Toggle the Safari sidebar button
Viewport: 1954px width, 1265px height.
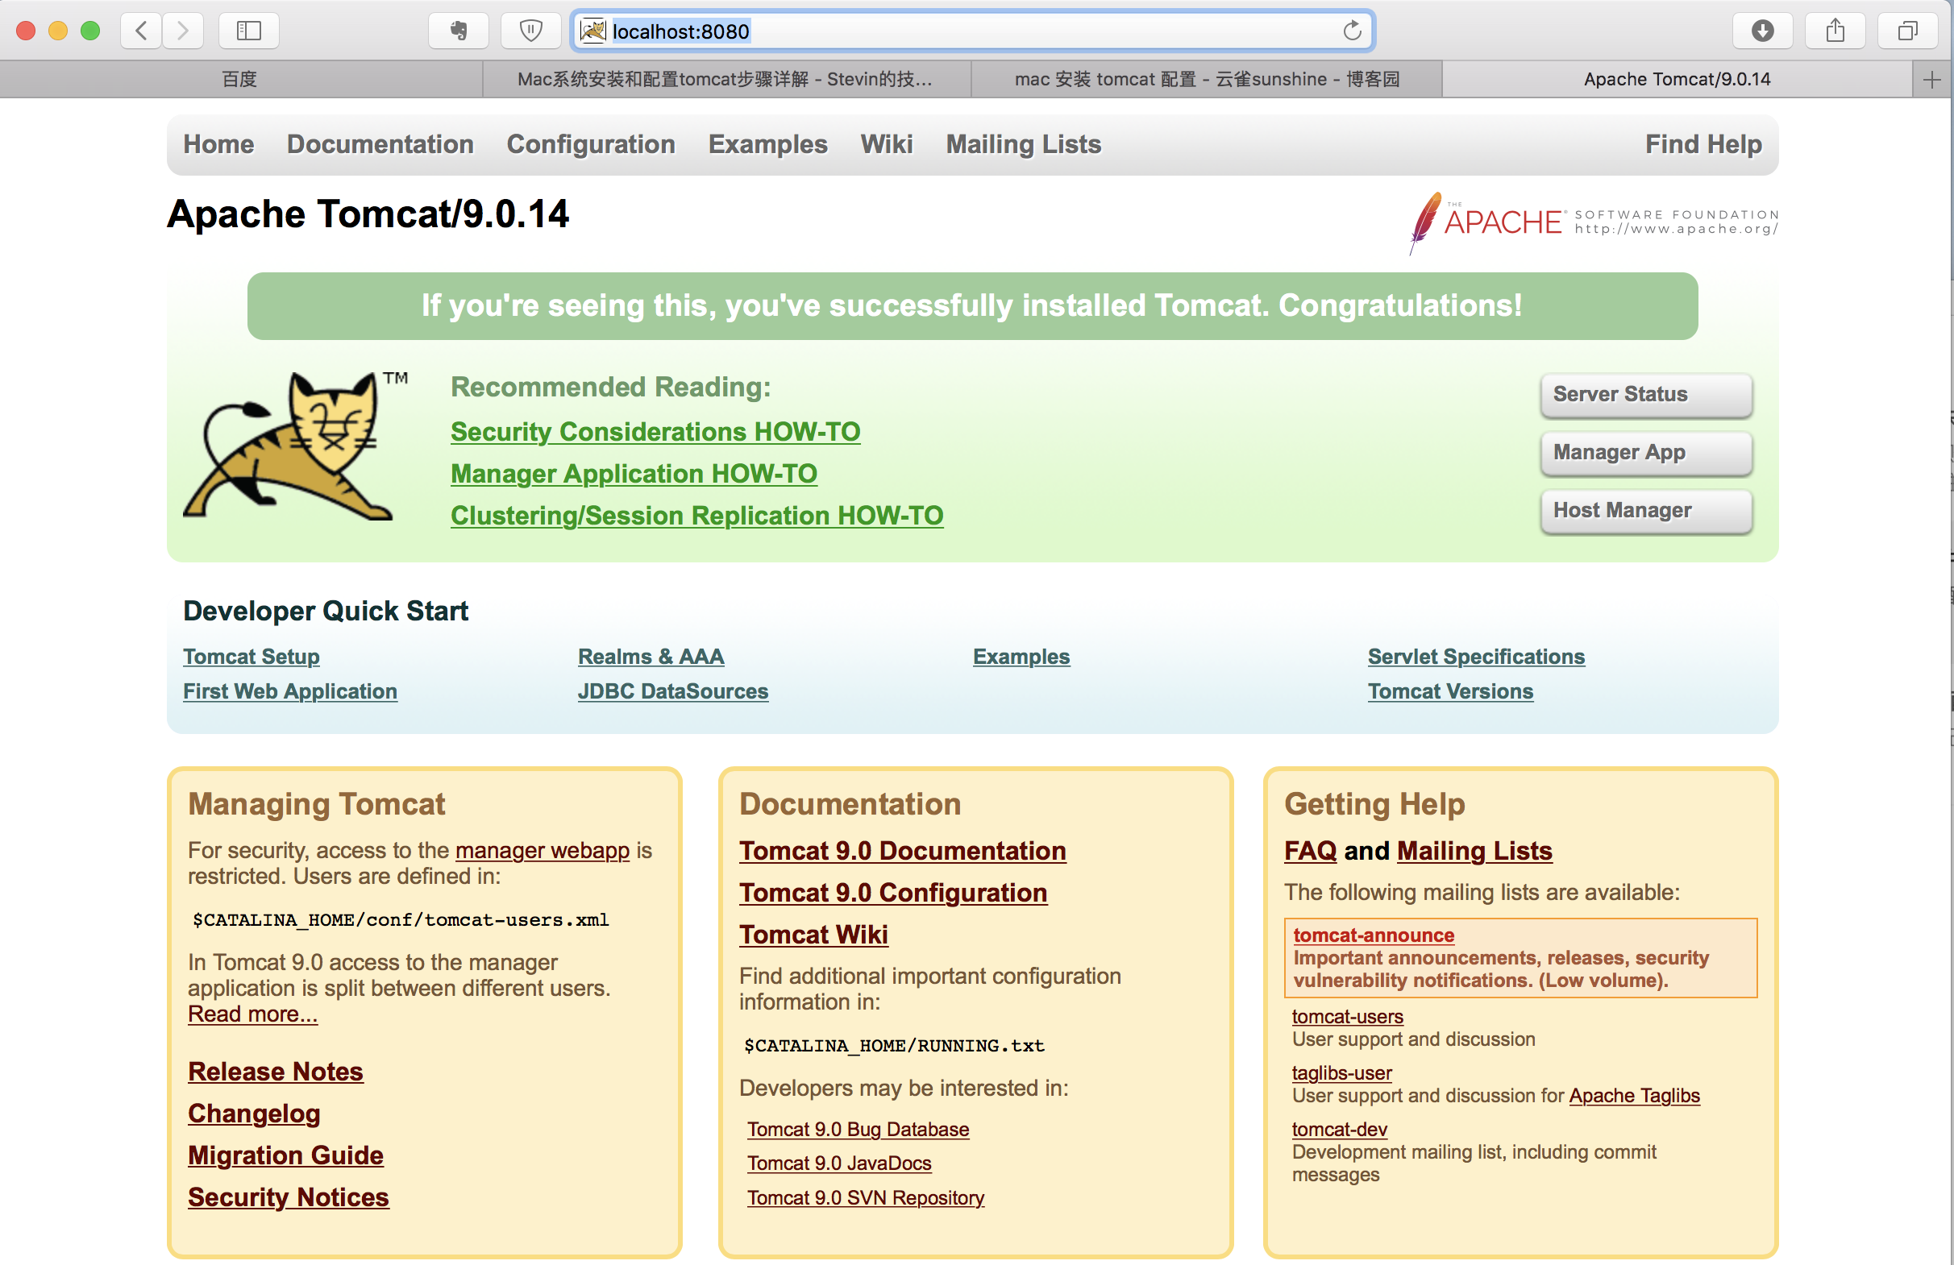pyautogui.click(x=249, y=31)
